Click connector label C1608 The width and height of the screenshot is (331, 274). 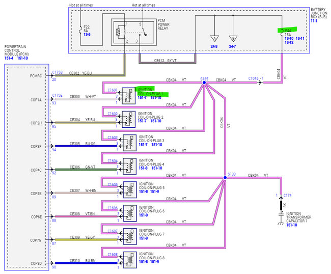pyautogui.click(x=113, y=255)
